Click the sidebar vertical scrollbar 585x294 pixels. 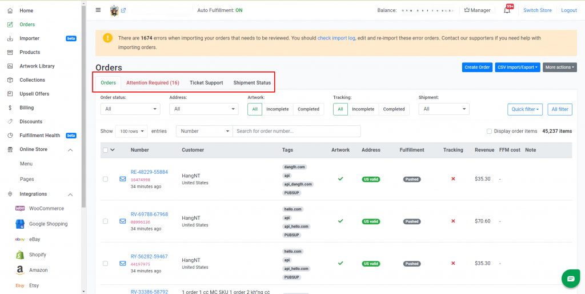point(83,105)
